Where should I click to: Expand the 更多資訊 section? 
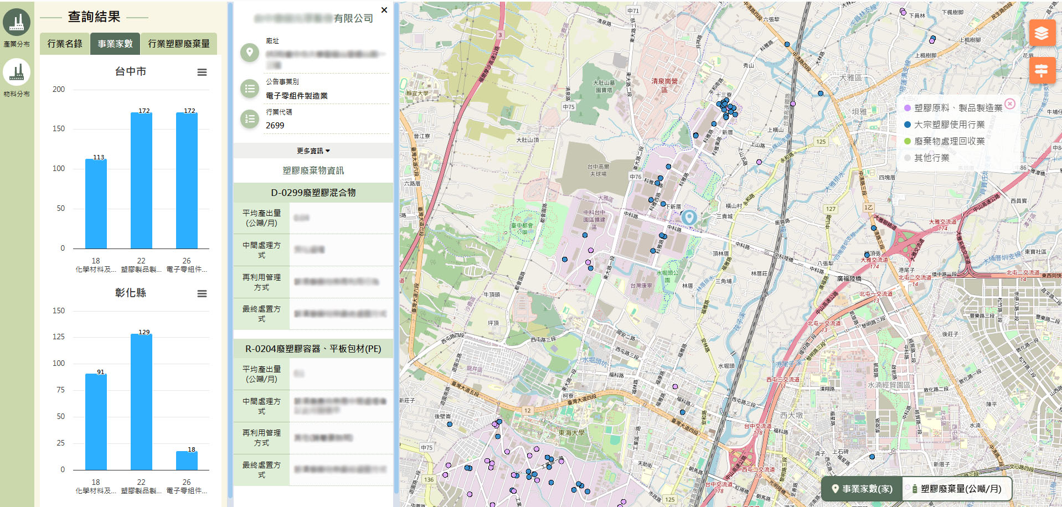click(x=312, y=150)
